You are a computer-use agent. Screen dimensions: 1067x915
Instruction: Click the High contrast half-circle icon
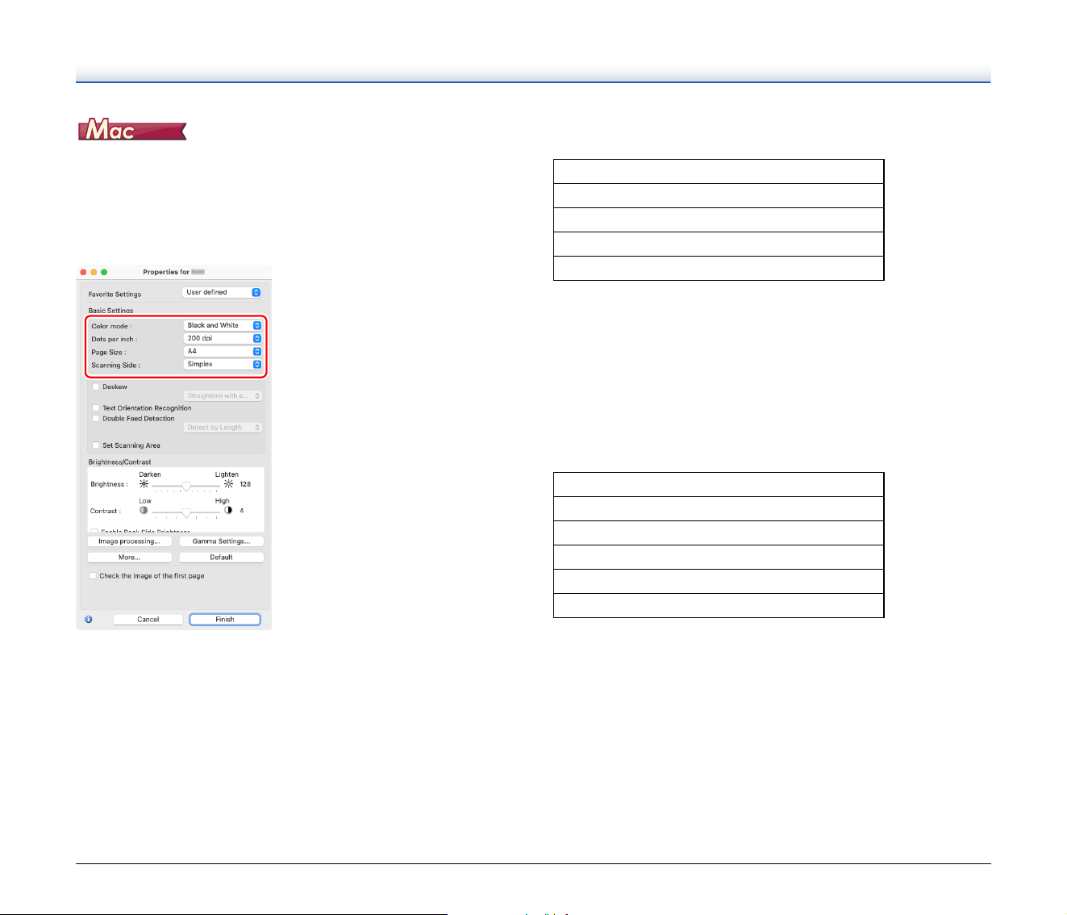tap(228, 511)
